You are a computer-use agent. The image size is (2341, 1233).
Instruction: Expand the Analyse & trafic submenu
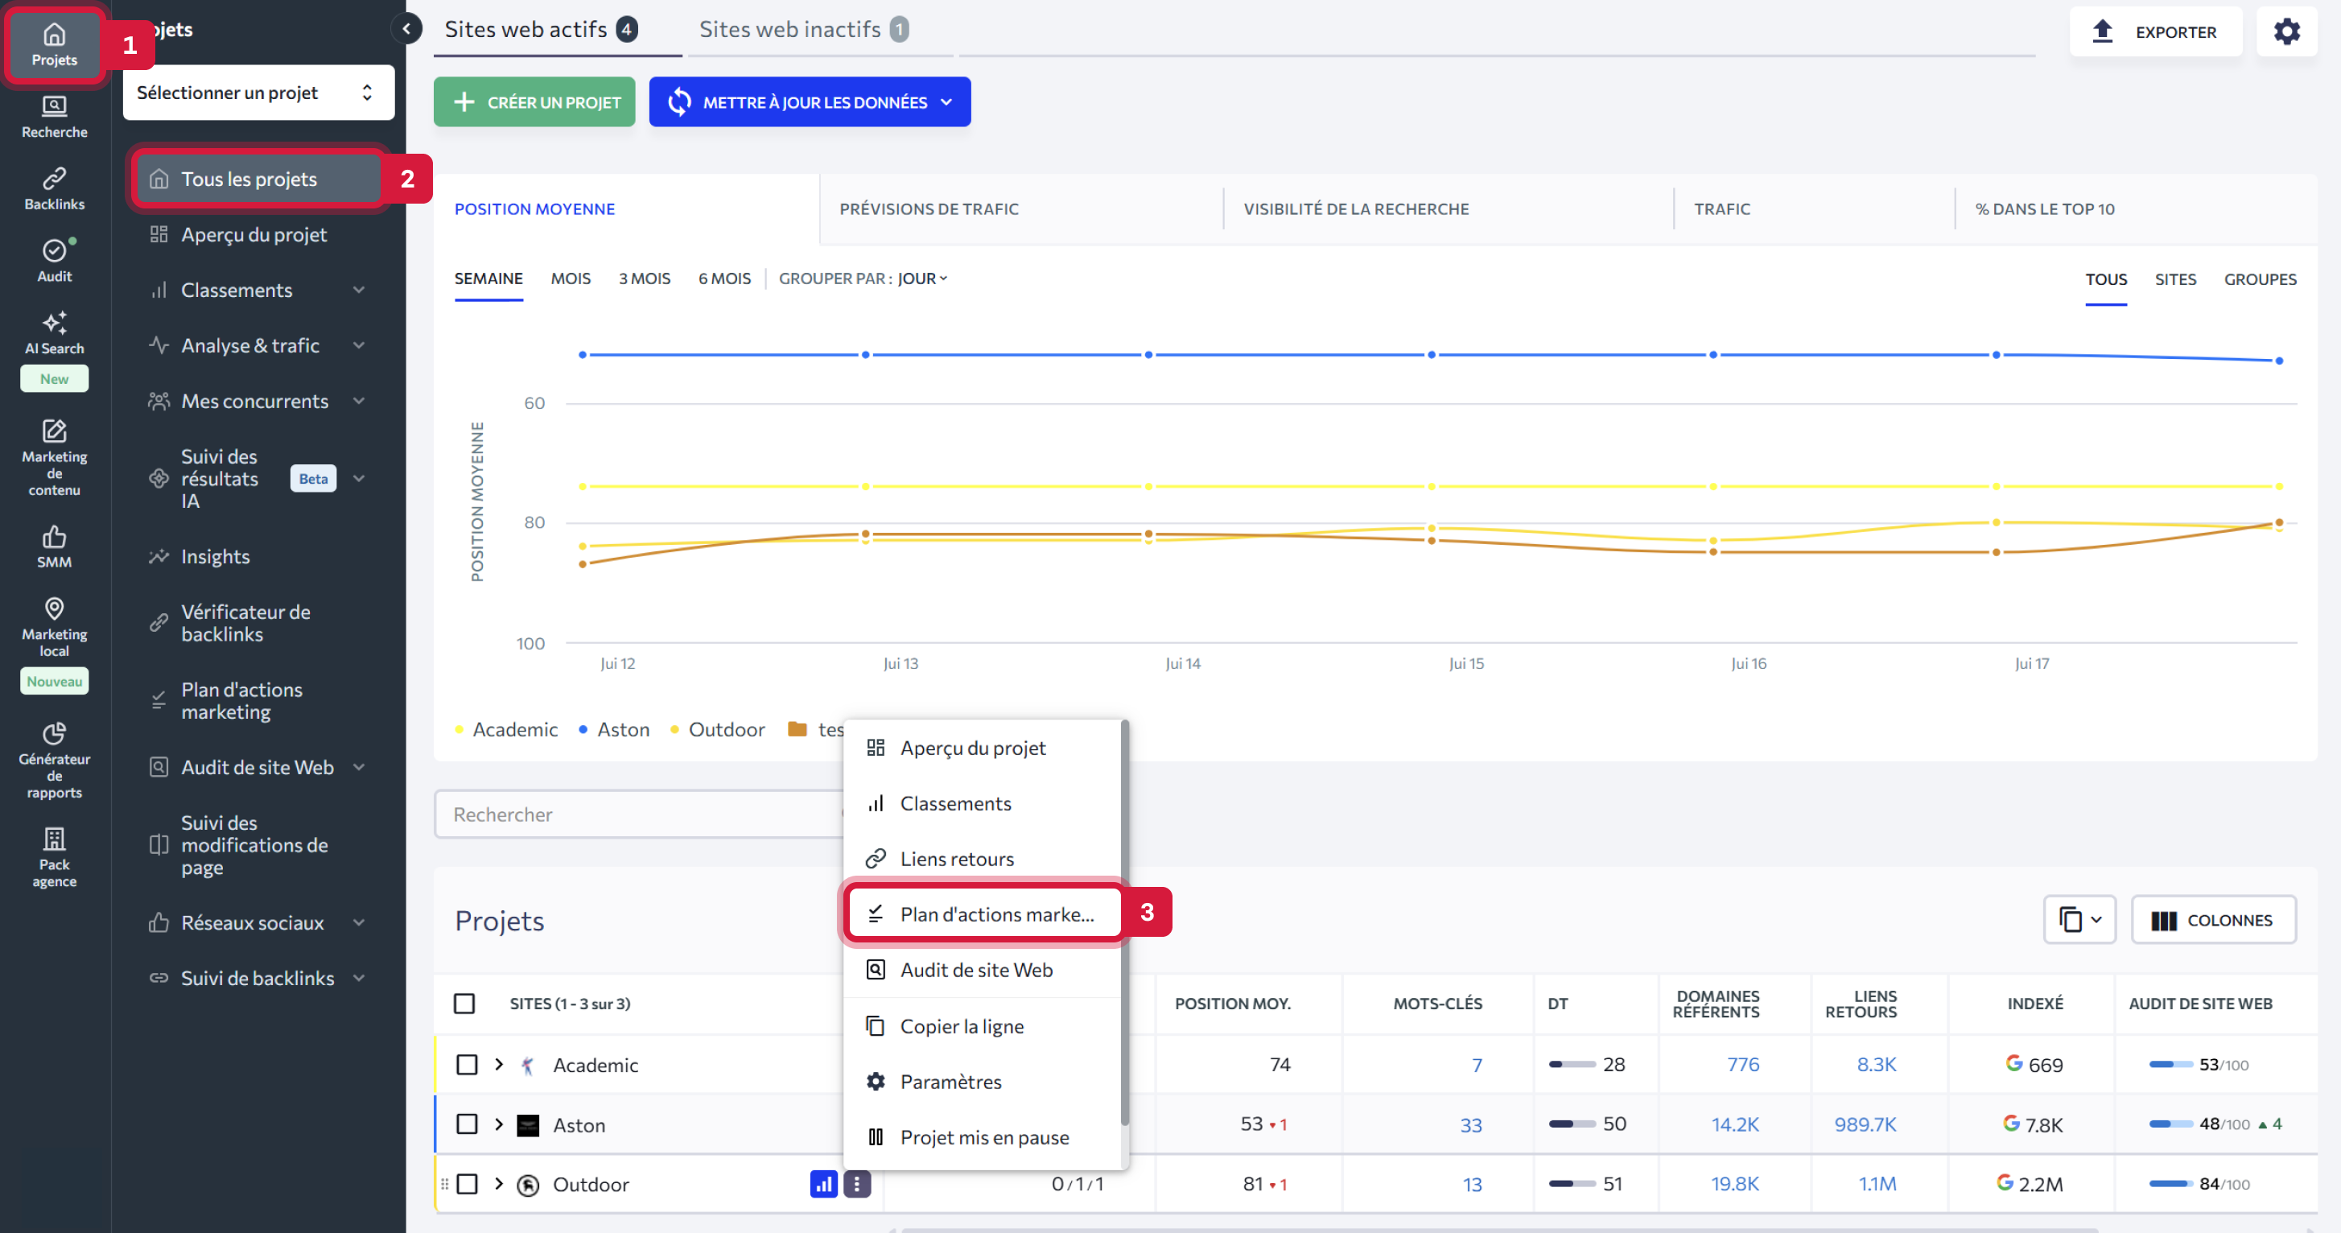pyautogui.click(x=360, y=345)
